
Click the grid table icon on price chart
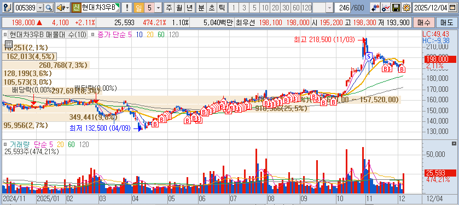pos(9,44)
